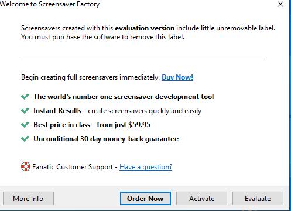Open the Have a question? link

146,167
